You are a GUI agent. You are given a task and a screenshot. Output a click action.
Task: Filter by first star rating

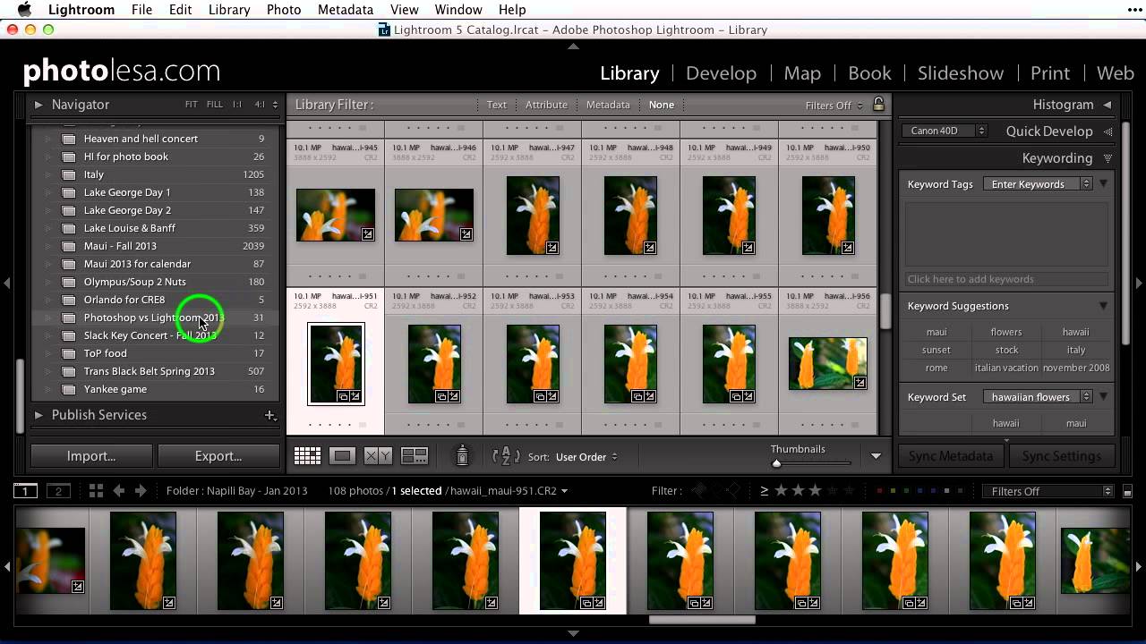781,491
